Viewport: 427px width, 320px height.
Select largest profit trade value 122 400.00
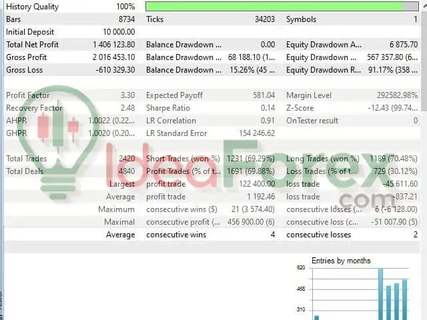(257, 184)
